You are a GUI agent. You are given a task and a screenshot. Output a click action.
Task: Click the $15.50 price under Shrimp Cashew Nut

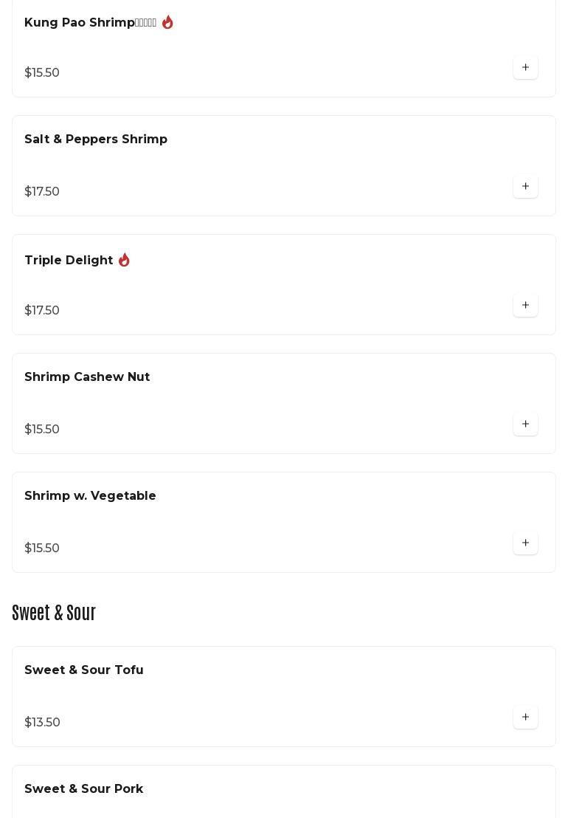42,430
